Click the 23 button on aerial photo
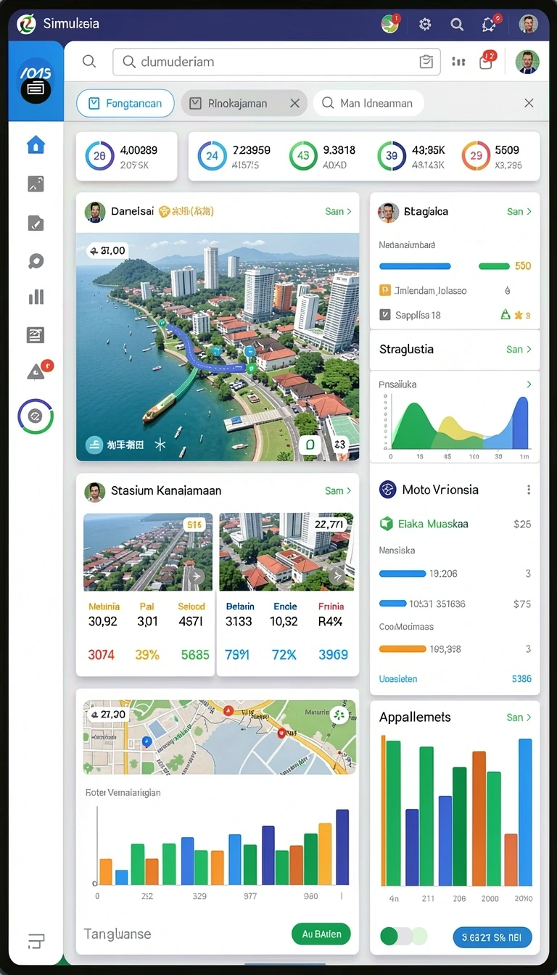 point(340,445)
